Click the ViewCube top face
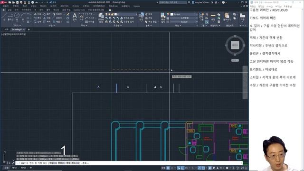 pos(235,45)
